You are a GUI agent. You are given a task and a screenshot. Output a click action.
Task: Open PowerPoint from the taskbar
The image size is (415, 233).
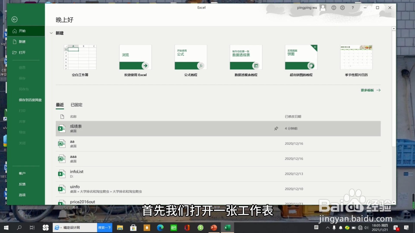[213, 228]
